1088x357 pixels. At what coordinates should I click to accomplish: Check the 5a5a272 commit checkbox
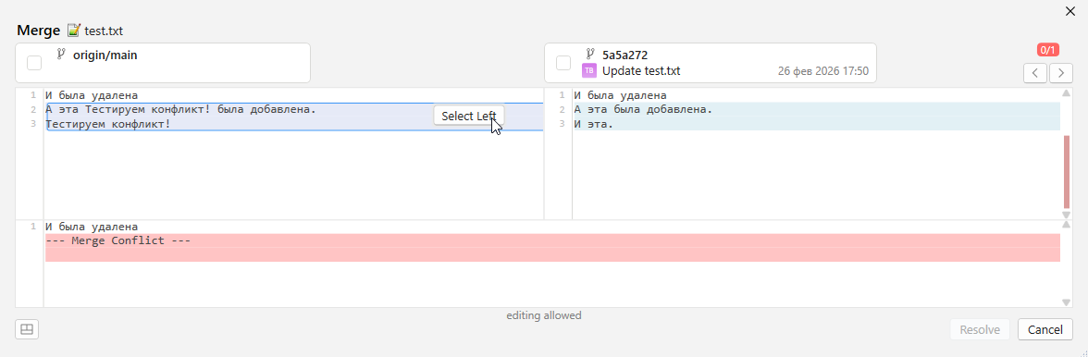[563, 63]
